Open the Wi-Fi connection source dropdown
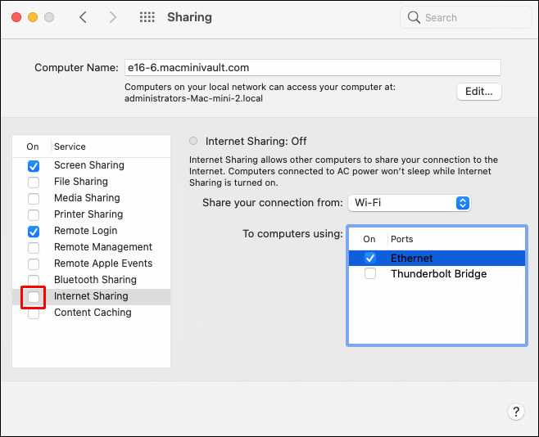This screenshot has width=539, height=437. tap(409, 203)
